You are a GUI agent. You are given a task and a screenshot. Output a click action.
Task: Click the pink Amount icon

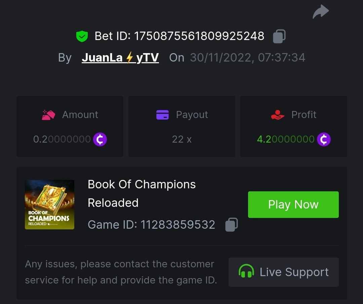pyautogui.click(x=48, y=115)
